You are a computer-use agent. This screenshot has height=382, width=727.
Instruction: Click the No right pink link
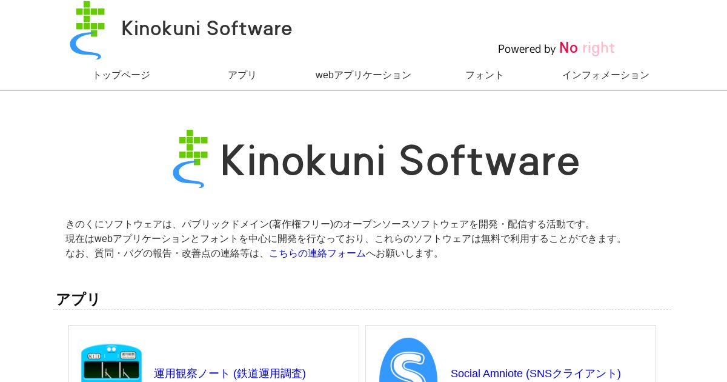(x=586, y=48)
